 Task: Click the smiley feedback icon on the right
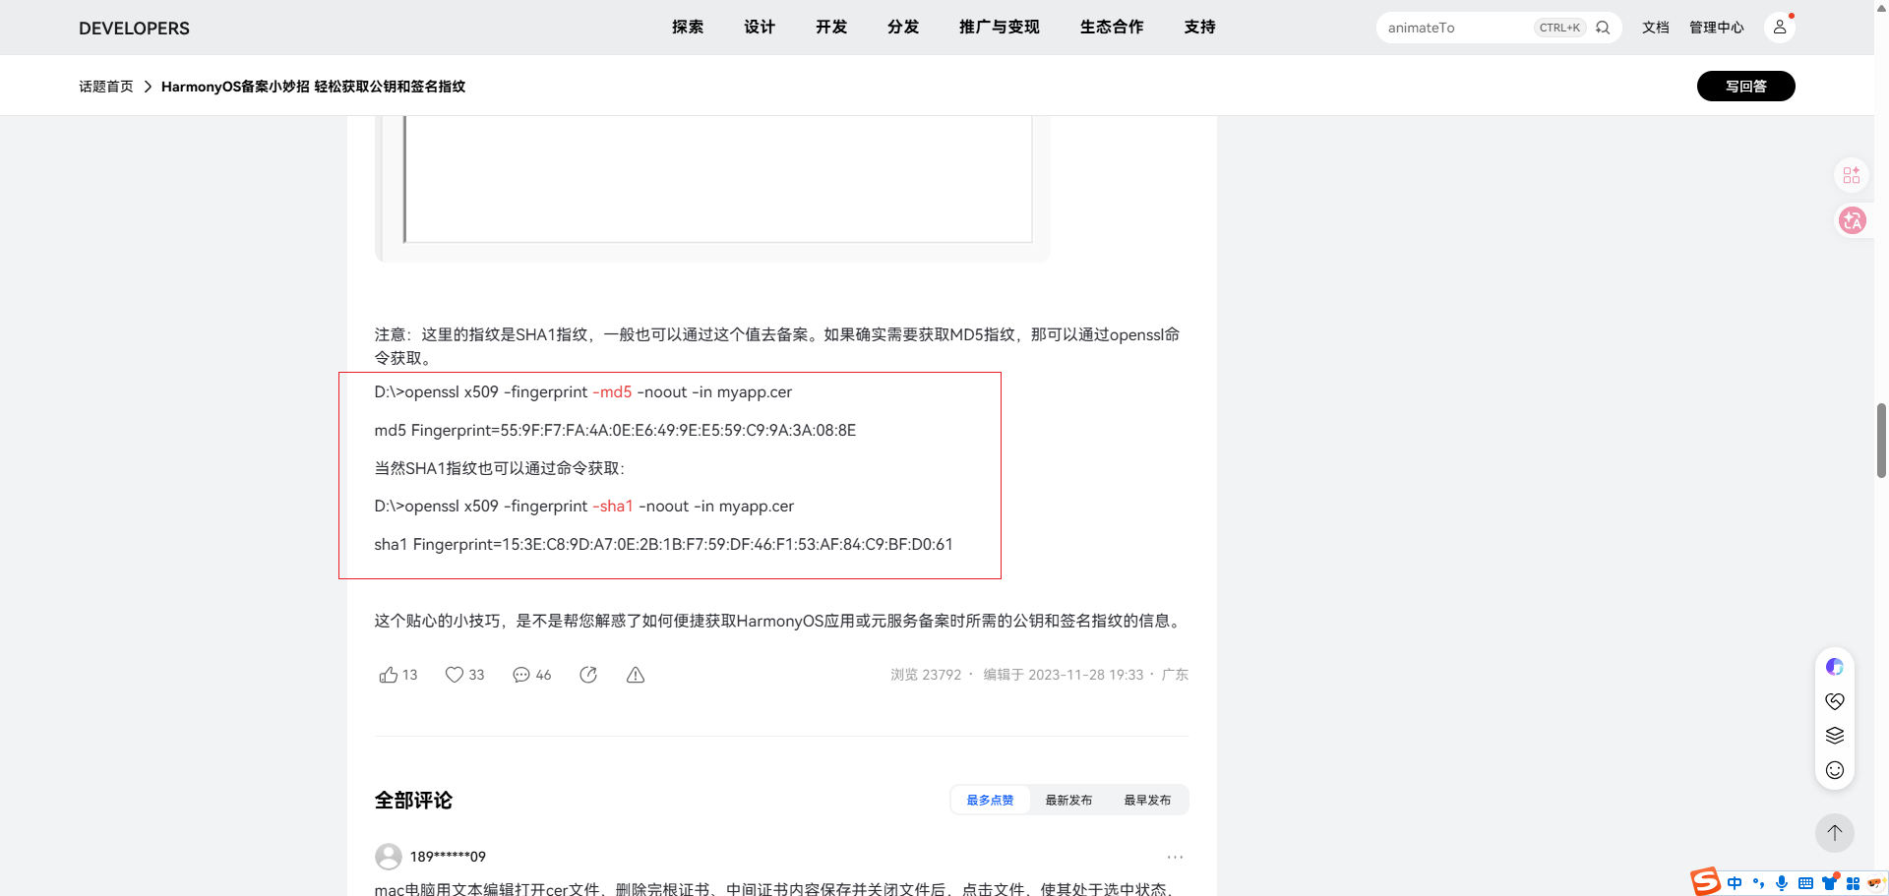1834,770
